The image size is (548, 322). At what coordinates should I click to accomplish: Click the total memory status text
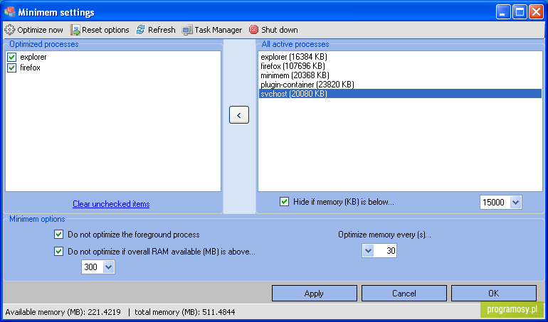pyautogui.click(x=185, y=312)
